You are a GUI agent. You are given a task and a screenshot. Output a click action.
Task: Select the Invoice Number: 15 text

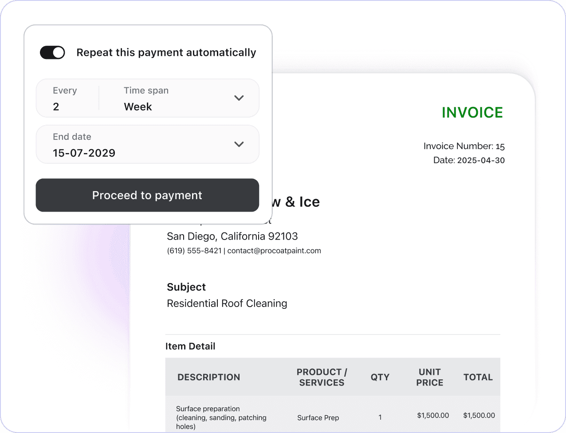pos(464,146)
